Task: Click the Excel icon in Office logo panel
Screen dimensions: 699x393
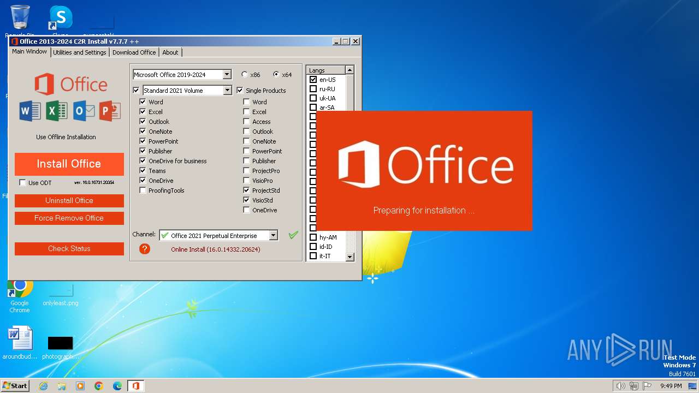Action: (56, 111)
